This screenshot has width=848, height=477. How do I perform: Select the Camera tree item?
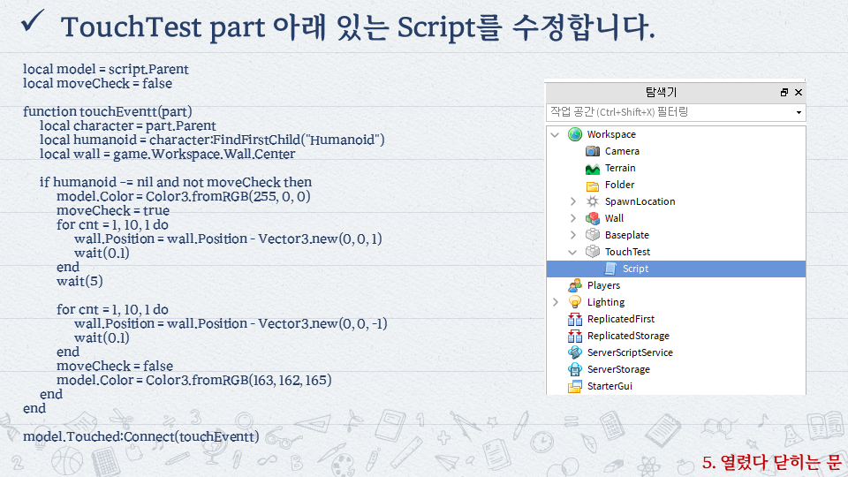click(622, 151)
